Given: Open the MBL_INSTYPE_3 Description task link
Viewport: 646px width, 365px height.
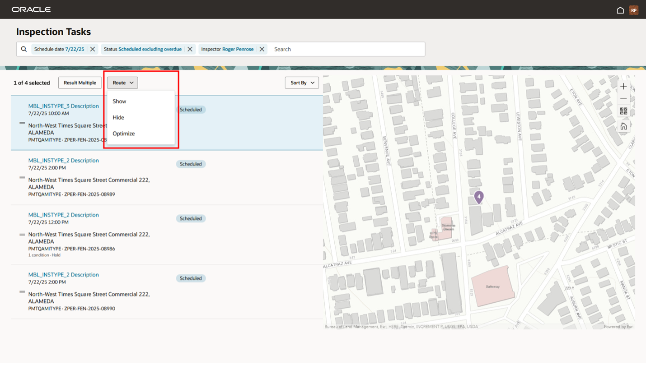Looking at the screenshot, I should pyautogui.click(x=63, y=106).
